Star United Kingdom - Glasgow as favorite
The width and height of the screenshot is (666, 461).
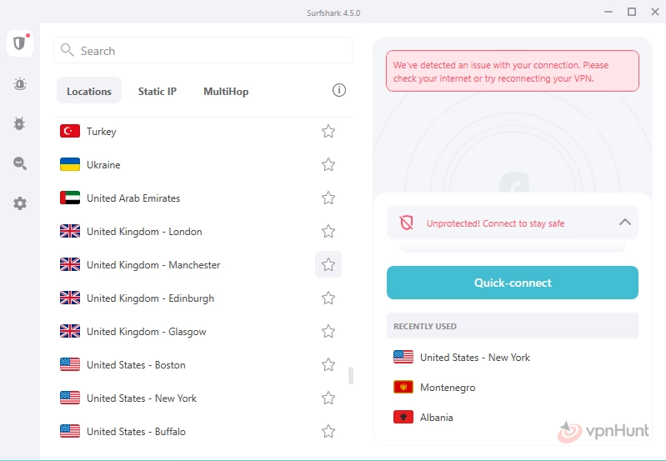328,332
